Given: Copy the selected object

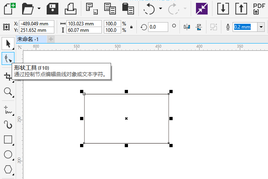Looking at the screenshot, I should [x=110, y=9].
